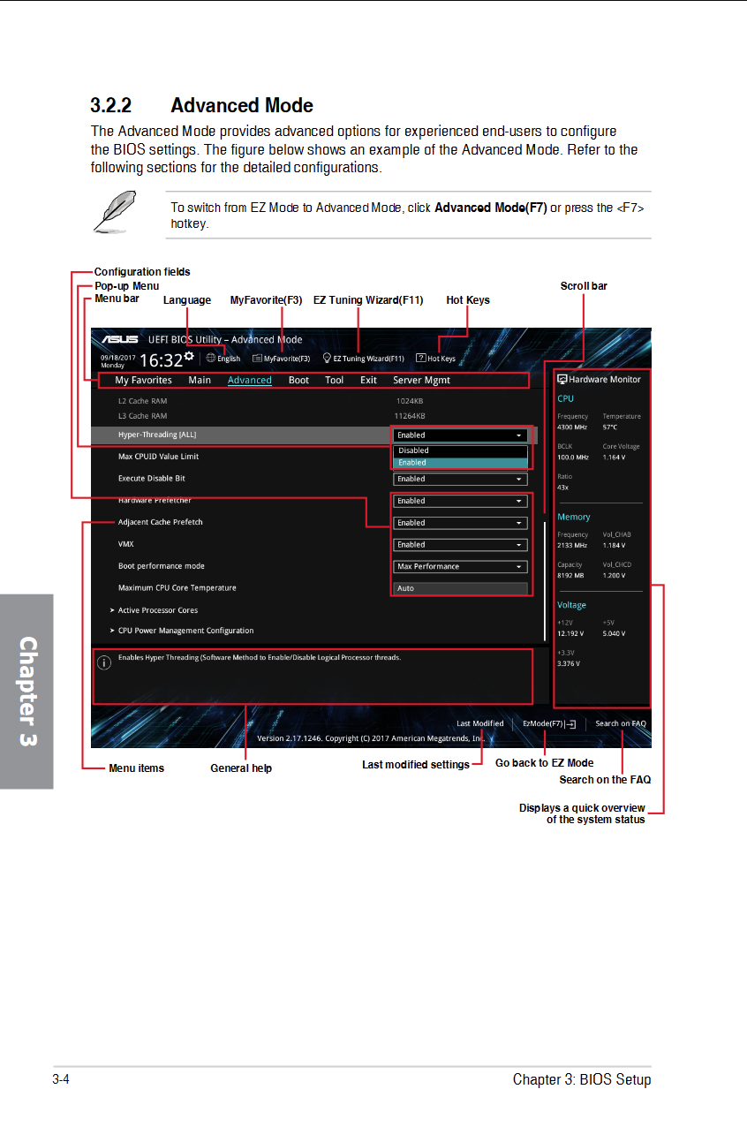Viewport: 747px width, 1127px height.
Task: Open MyFavorite(F3) from the top bar
Action: tap(281, 359)
